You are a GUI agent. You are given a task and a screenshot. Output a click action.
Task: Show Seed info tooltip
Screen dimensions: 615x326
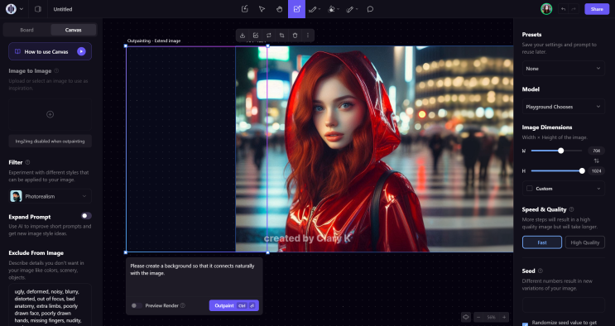[541, 271]
